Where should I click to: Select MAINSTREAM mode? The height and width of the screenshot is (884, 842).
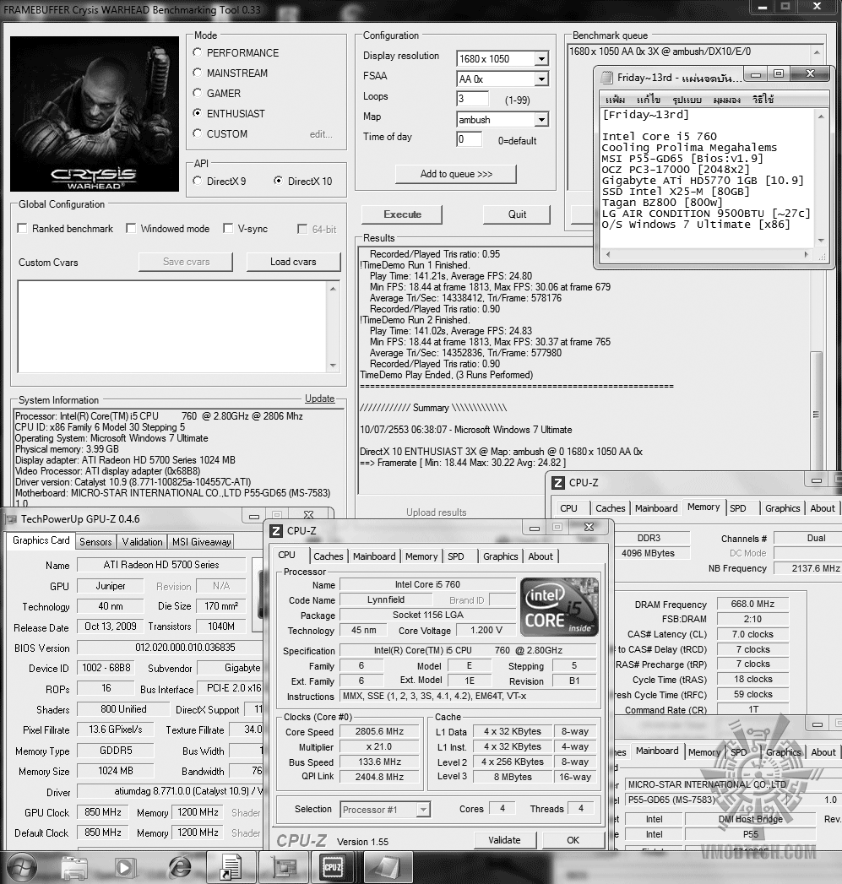198,73
